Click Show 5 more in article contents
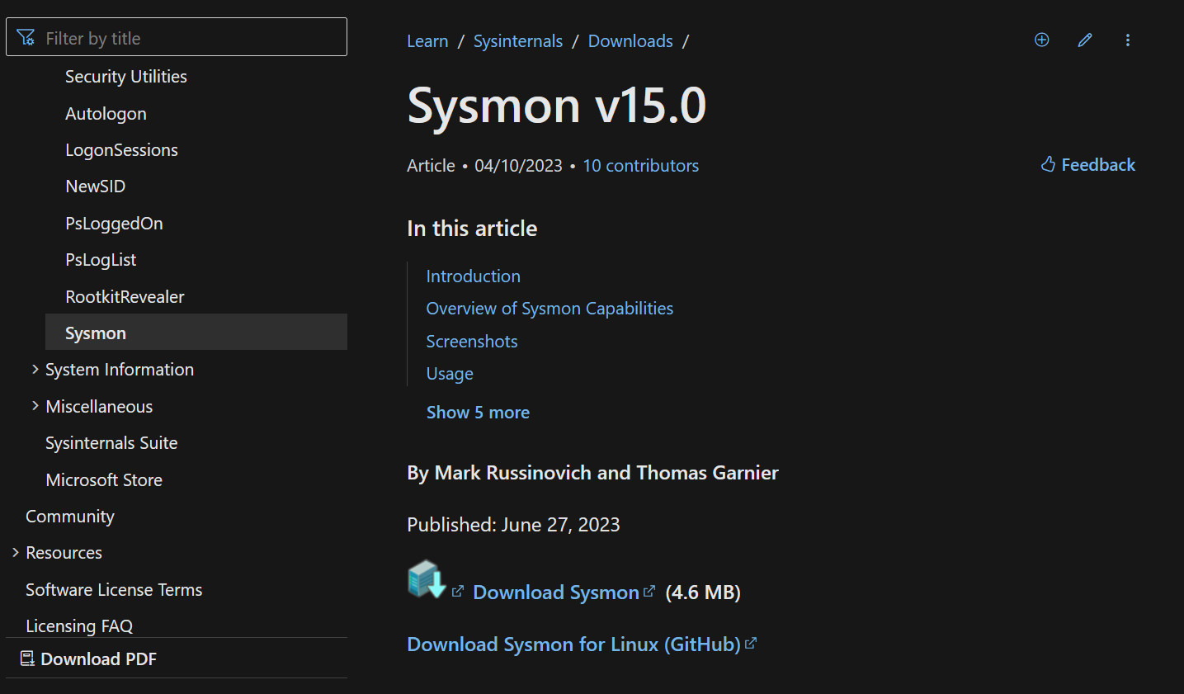This screenshot has height=694, width=1184. (x=478, y=412)
